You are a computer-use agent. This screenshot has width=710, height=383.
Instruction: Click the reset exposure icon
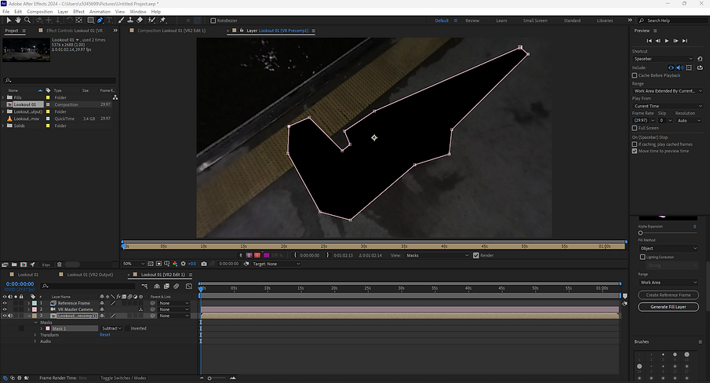184,264
